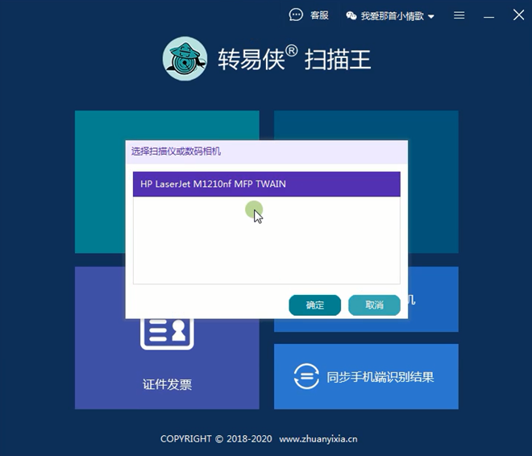Close the 转易侠 扫描王 window
The height and width of the screenshot is (456, 532).
click(x=518, y=15)
